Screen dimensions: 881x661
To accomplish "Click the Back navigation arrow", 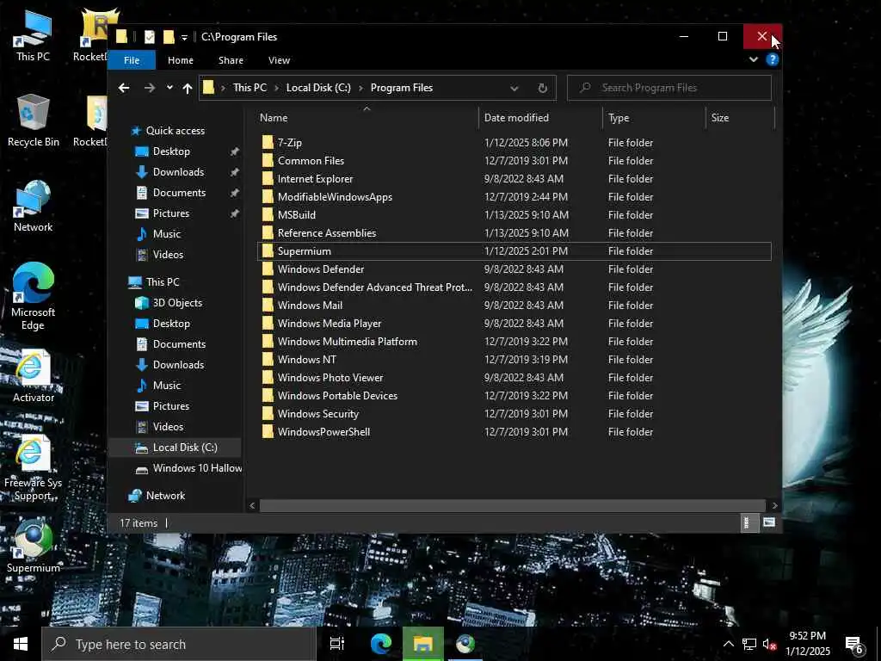I will [124, 88].
